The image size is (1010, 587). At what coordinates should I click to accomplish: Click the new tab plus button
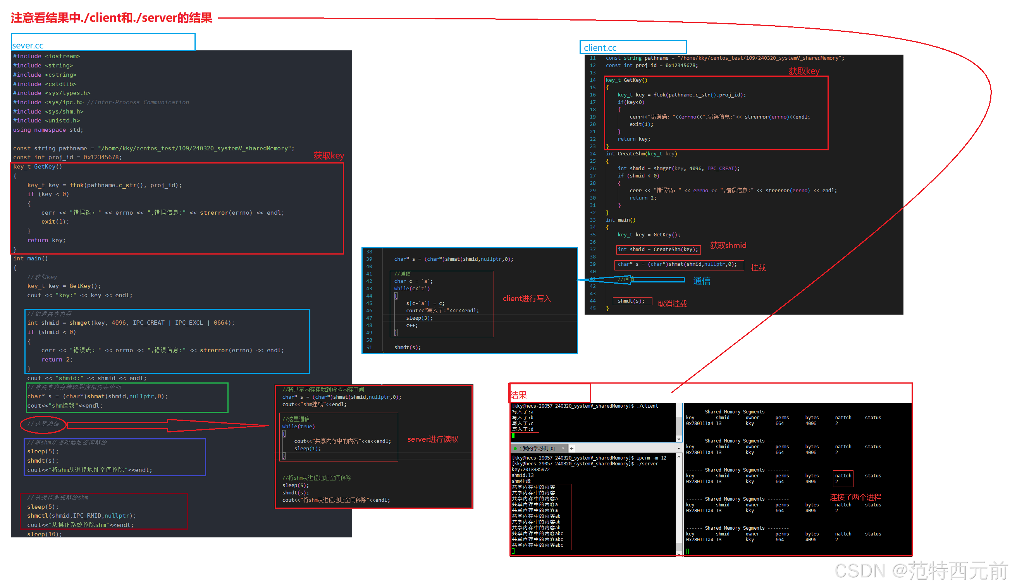572,448
